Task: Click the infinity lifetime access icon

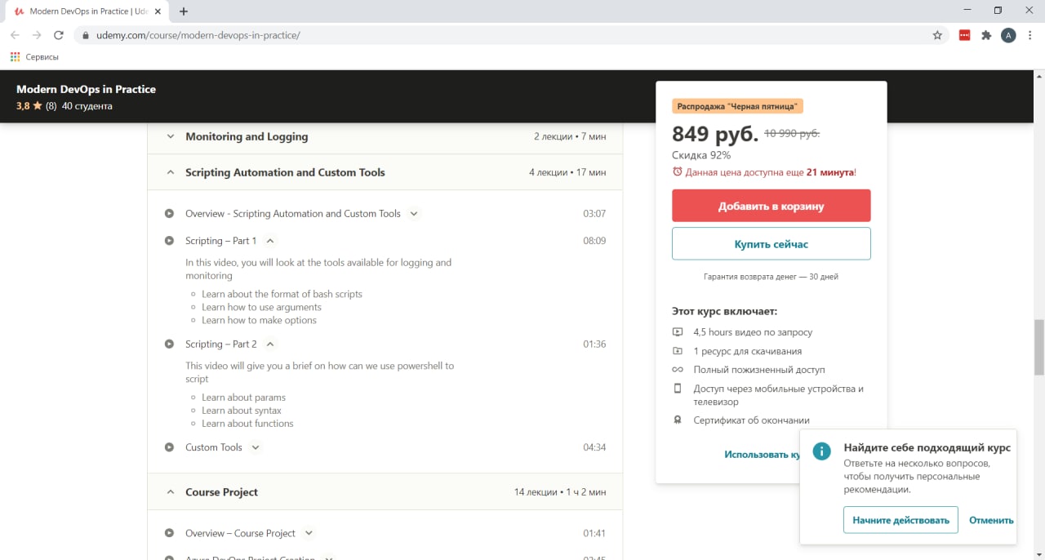Action: [677, 370]
